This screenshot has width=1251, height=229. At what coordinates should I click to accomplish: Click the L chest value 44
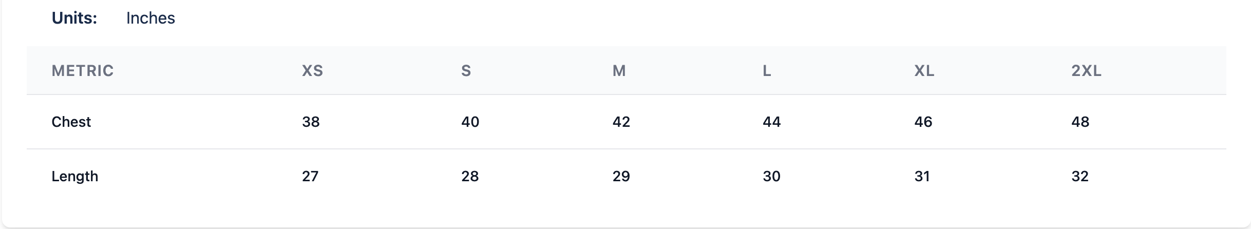(771, 122)
